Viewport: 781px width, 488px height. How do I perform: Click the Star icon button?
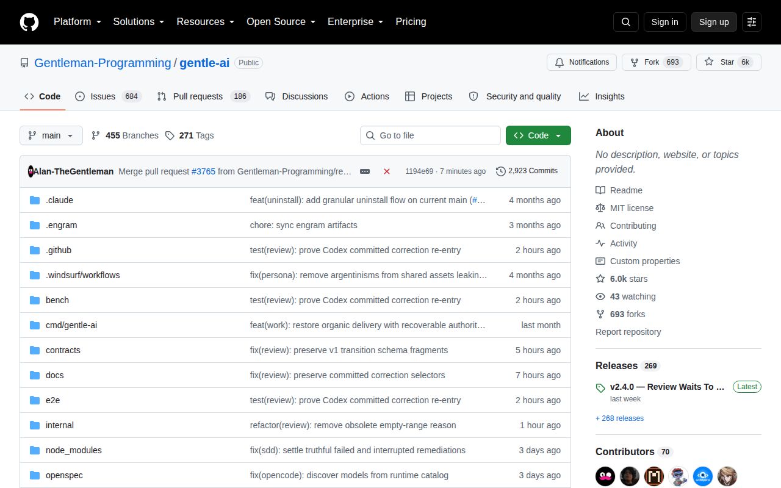729,62
